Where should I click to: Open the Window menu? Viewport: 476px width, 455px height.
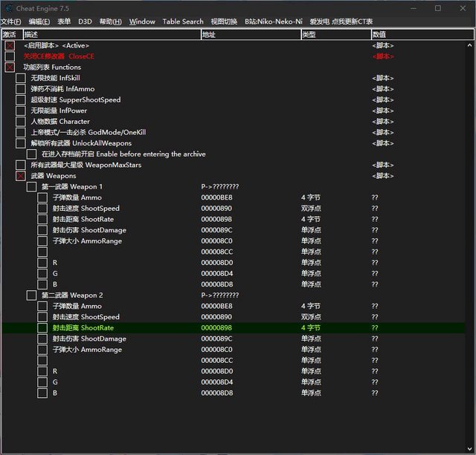142,22
